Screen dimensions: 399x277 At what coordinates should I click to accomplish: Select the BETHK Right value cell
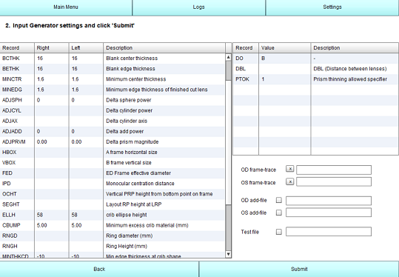click(52, 69)
